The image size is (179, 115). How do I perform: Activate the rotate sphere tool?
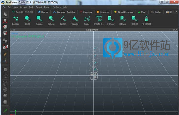point(5,27)
